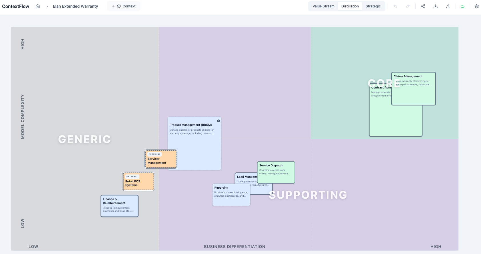This screenshot has height=254, width=481.
Task: Click the download icon
Action: (436, 6)
